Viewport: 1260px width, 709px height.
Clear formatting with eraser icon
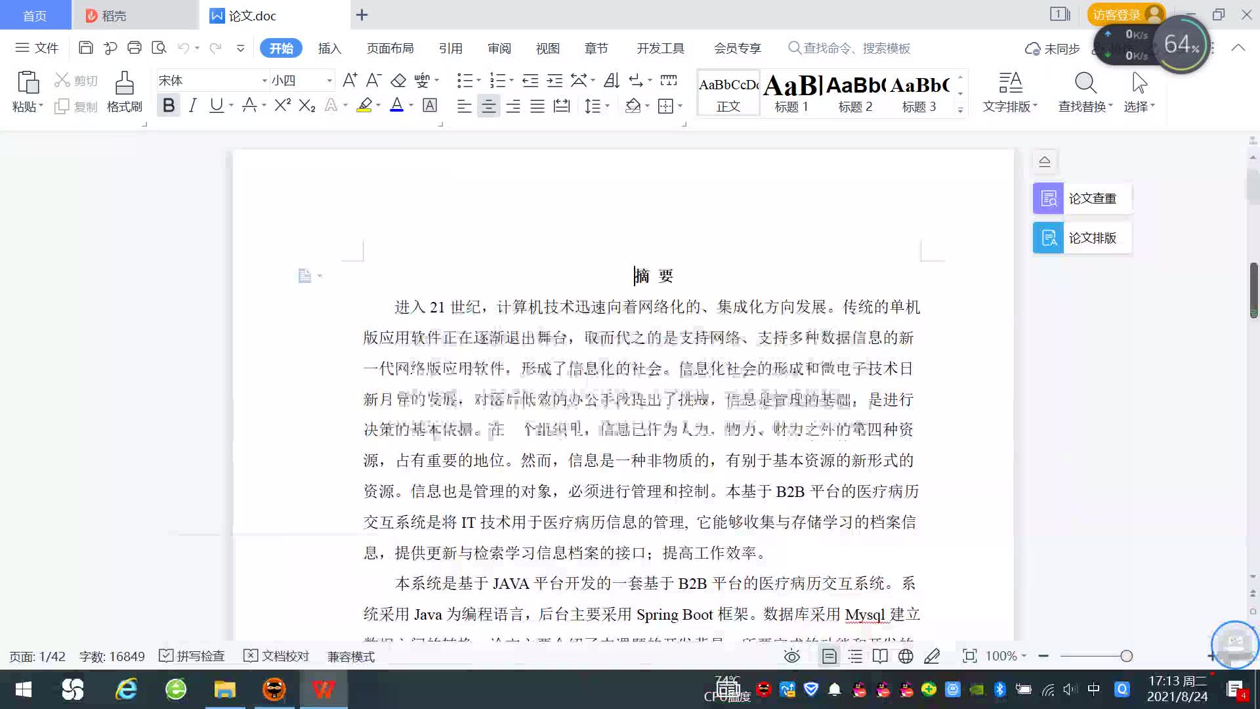point(398,80)
